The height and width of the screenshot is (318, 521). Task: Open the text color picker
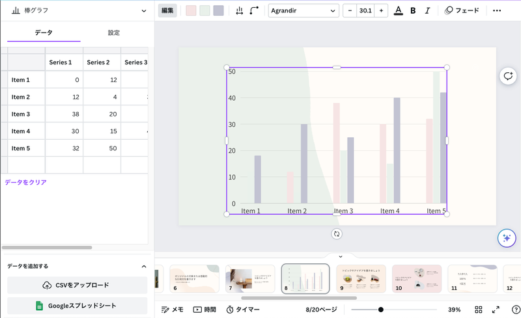click(x=398, y=10)
